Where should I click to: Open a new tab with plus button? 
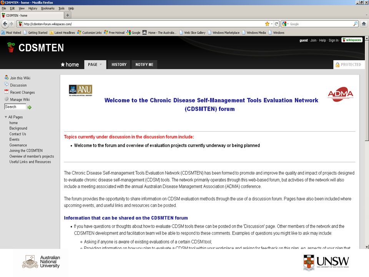point(68,15)
